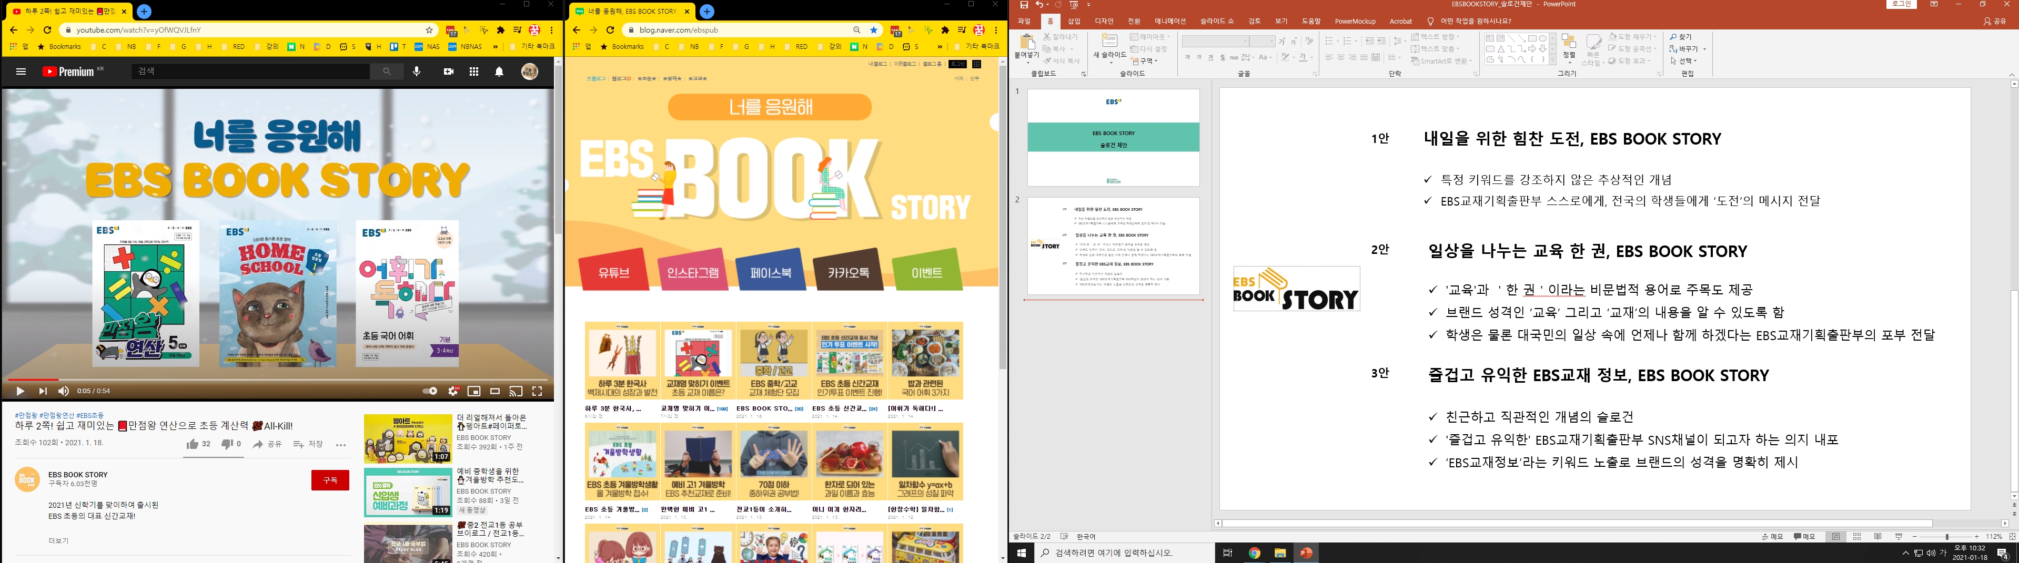Adjust PowerPoint zoom slider
Image resolution: width=2019 pixels, height=563 pixels.
click(x=1946, y=536)
